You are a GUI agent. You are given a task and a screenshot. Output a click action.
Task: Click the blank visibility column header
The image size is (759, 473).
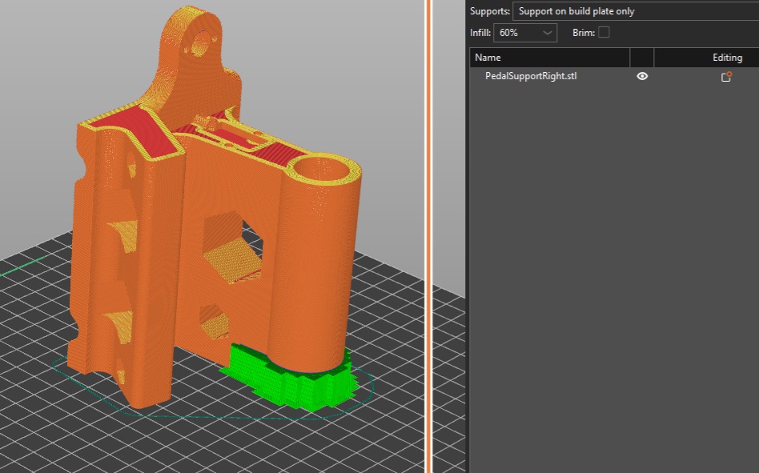642,58
